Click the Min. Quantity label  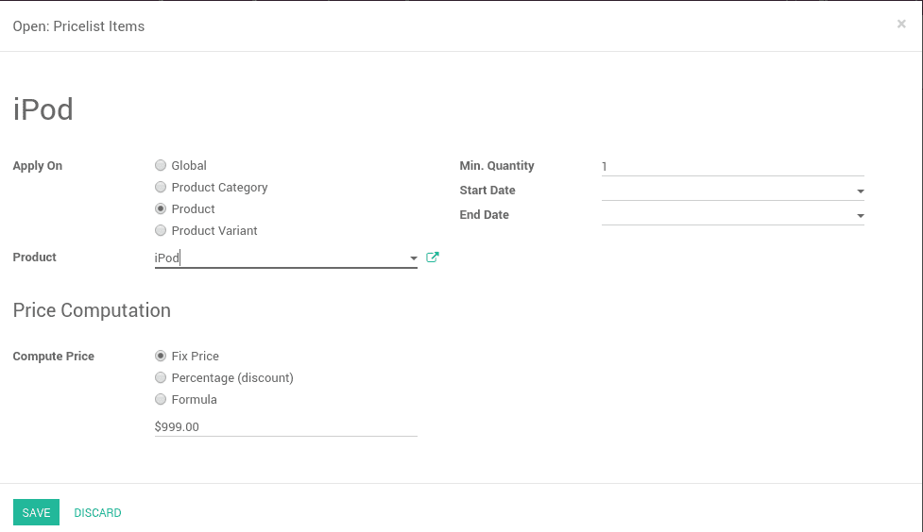point(497,166)
